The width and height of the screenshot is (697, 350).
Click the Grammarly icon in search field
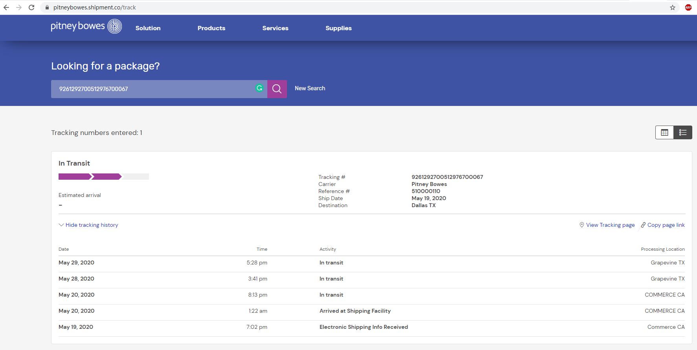259,88
